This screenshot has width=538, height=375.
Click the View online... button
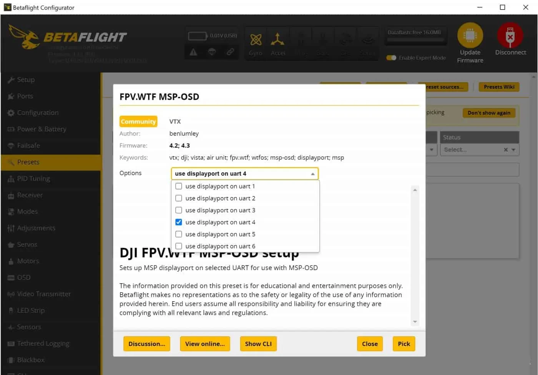(205, 344)
